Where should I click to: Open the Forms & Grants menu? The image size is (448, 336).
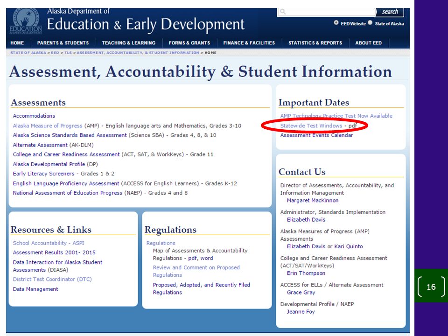click(x=189, y=43)
